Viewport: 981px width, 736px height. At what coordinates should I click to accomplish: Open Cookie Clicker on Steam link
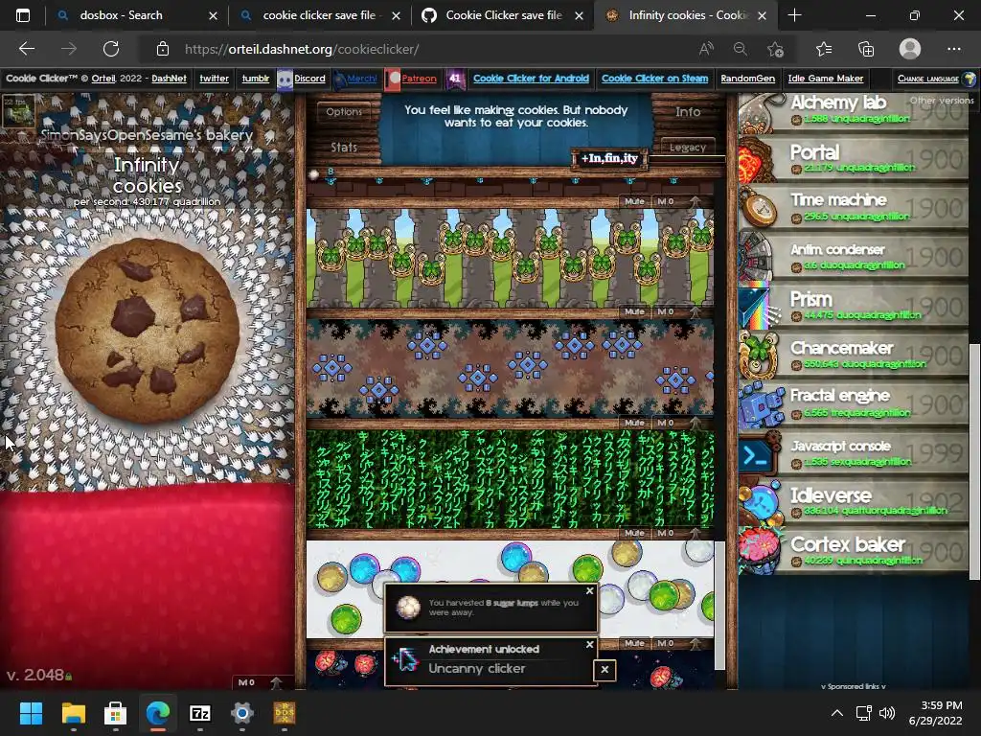pyautogui.click(x=654, y=79)
